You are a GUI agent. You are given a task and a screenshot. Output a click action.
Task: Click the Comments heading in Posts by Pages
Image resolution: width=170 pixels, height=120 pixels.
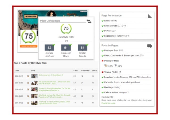coord(107,97)
